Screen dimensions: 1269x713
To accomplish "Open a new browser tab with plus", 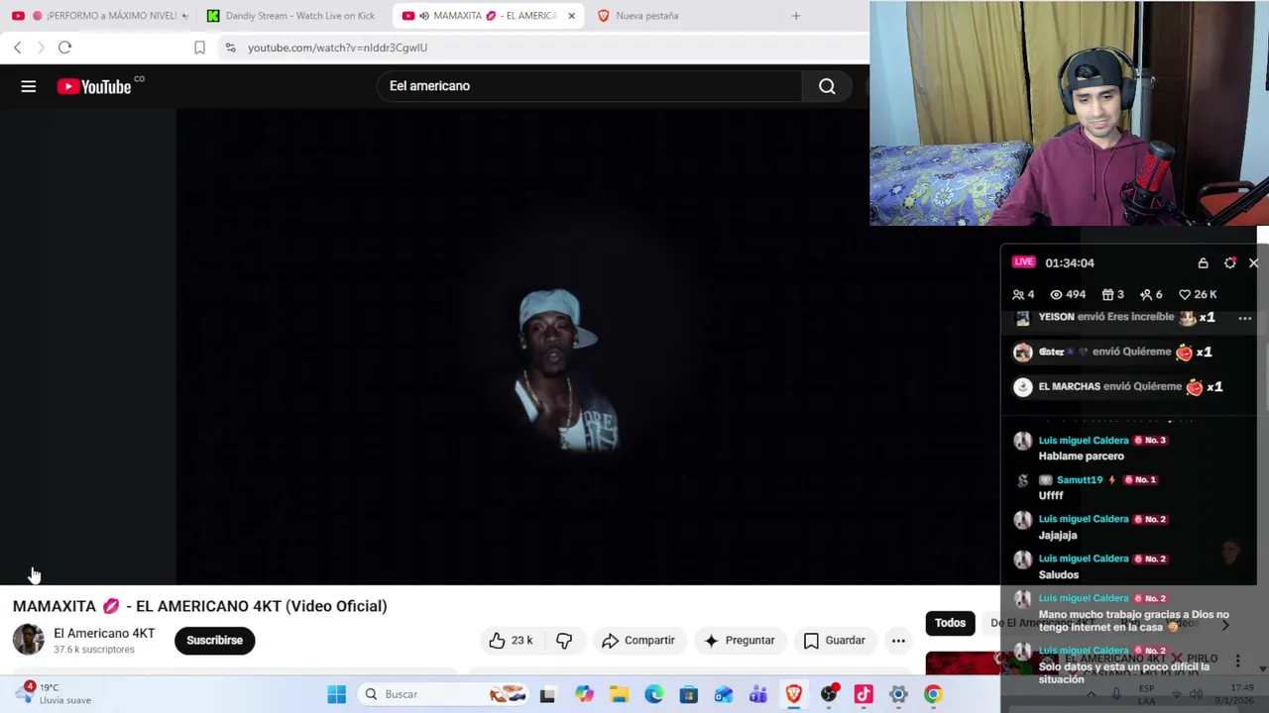I will [x=795, y=16].
